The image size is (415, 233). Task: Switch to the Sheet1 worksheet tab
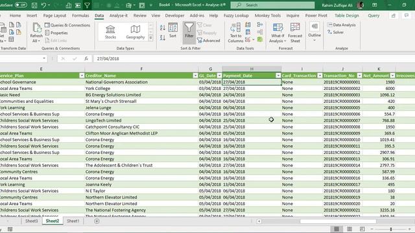click(73, 221)
